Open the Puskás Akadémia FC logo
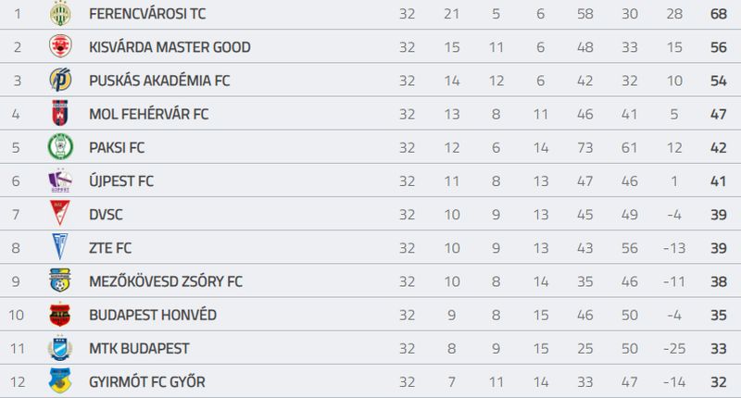This screenshot has height=398, width=741. click(x=60, y=80)
